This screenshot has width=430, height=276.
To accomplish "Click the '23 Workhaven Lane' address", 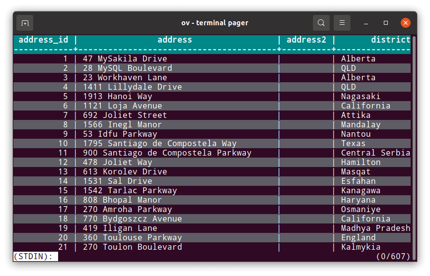I will (125, 78).
